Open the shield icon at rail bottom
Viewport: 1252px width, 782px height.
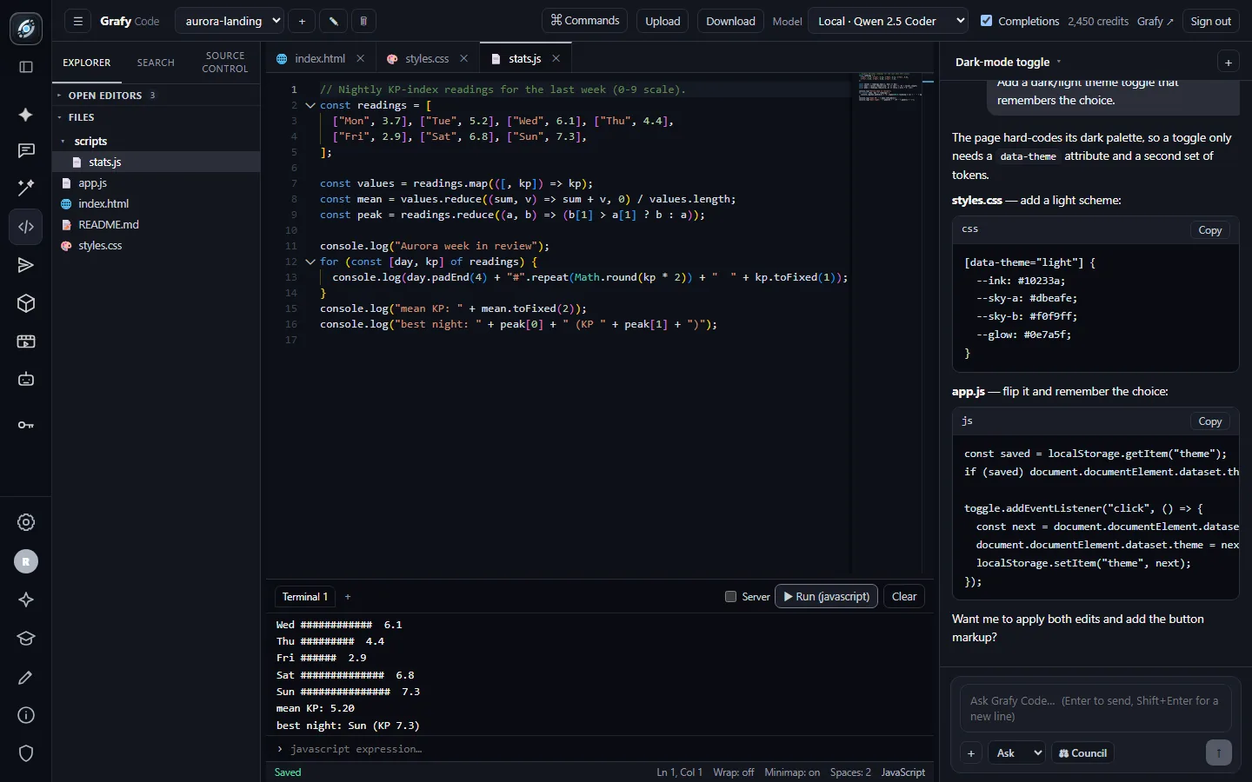[x=26, y=753]
